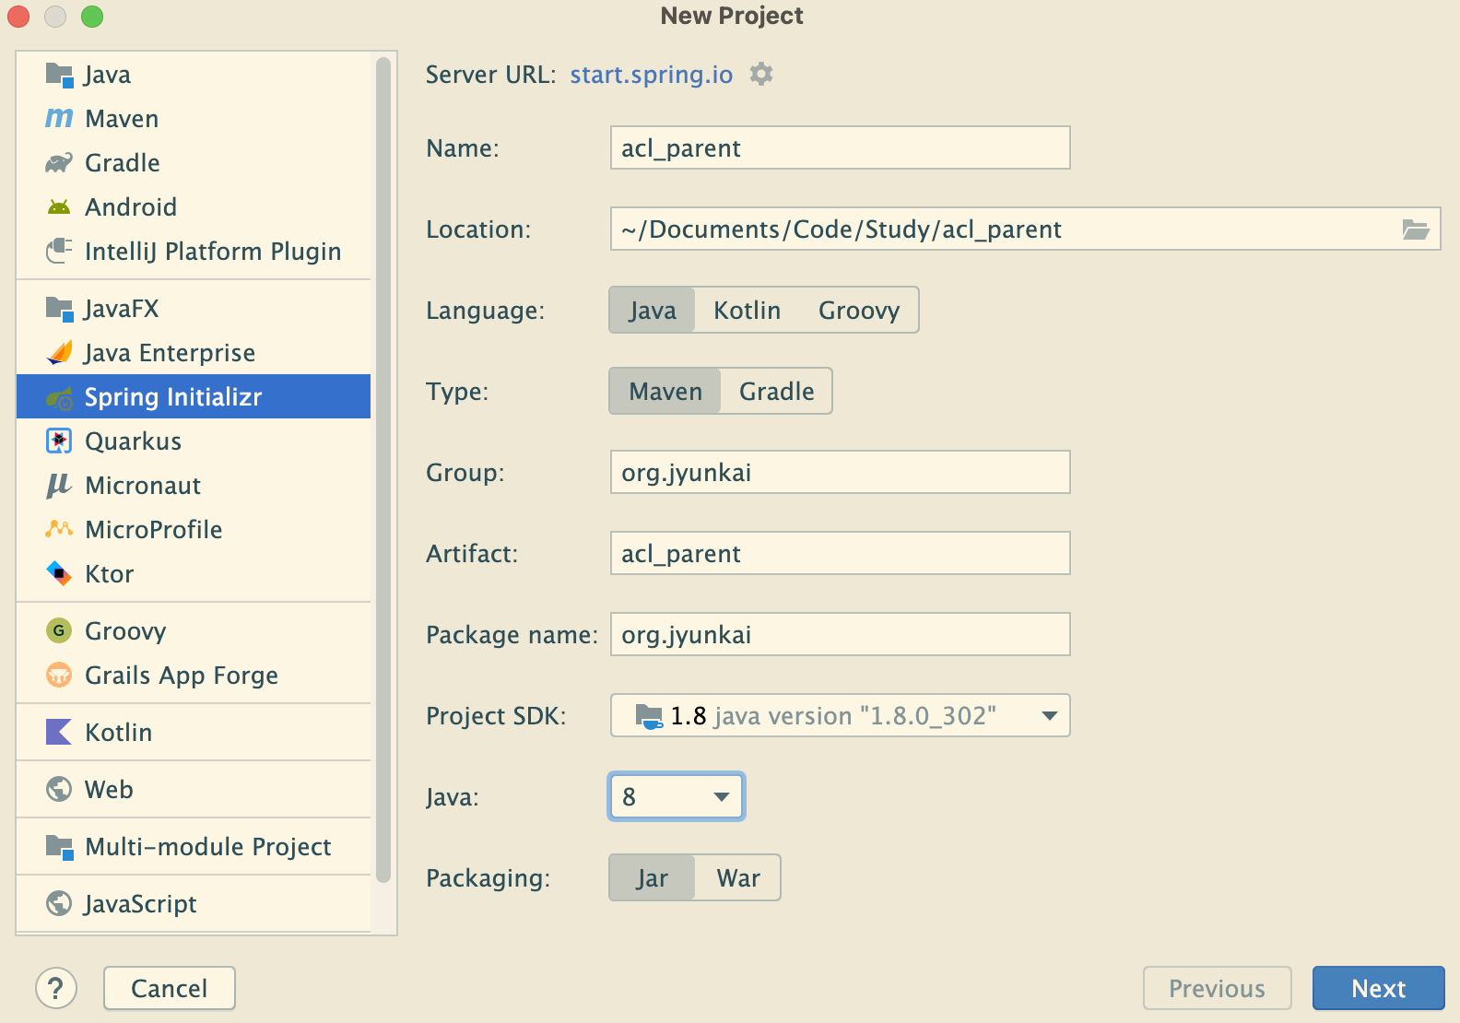Click into the Artifact text field
The image size is (1460, 1023).
840,554
